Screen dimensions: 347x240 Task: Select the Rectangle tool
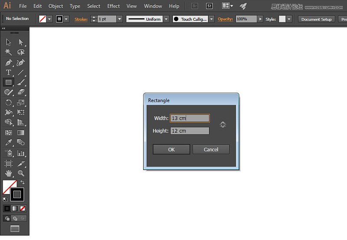click(8, 82)
